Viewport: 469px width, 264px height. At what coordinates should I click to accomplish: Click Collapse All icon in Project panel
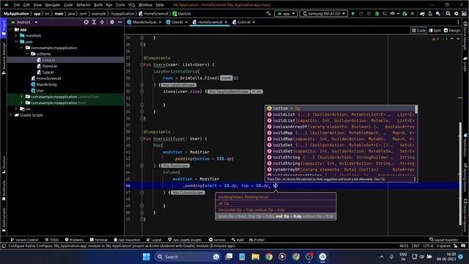coord(102,22)
